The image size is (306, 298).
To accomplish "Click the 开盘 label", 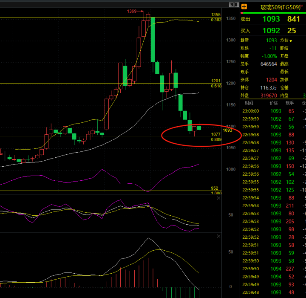I will click(x=284, y=56).
